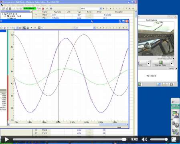
Task: Click the fullscreen icon in video player
Action: tap(174, 140)
